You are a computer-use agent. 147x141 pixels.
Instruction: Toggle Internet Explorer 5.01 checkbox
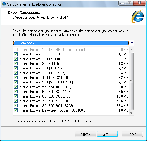pyautogui.click(x=15, y=82)
